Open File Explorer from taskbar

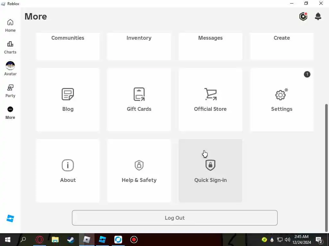pyautogui.click(x=55, y=240)
